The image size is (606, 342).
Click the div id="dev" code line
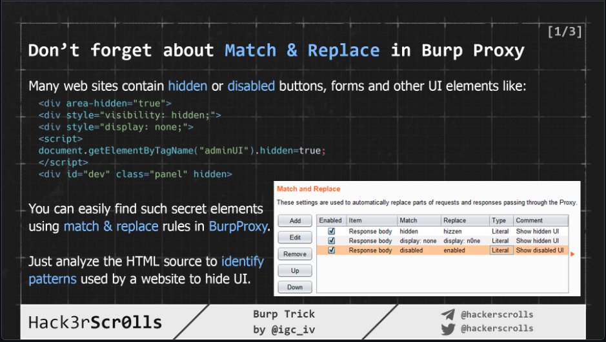click(x=136, y=175)
